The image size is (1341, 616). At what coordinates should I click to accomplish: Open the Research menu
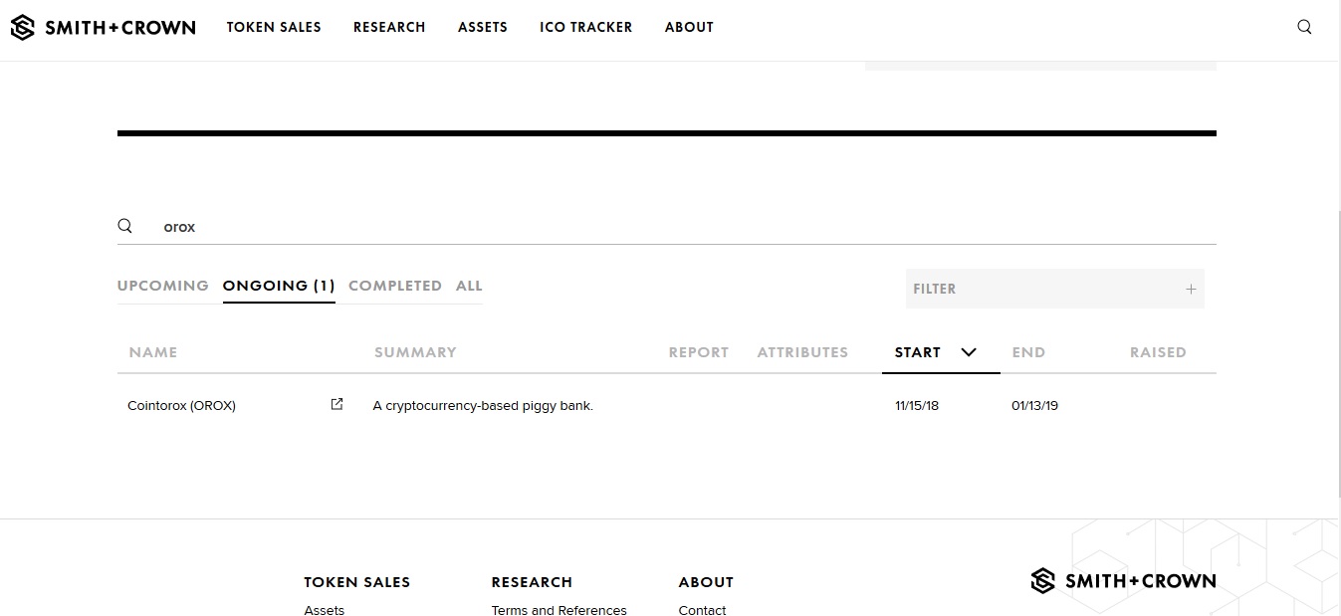pyautogui.click(x=389, y=27)
